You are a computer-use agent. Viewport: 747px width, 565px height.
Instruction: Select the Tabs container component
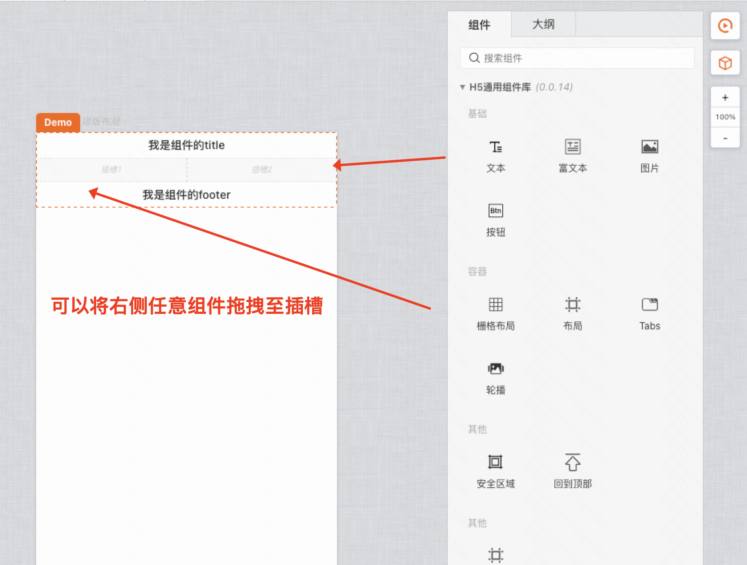pyautogui.click(x=650, y=314)
